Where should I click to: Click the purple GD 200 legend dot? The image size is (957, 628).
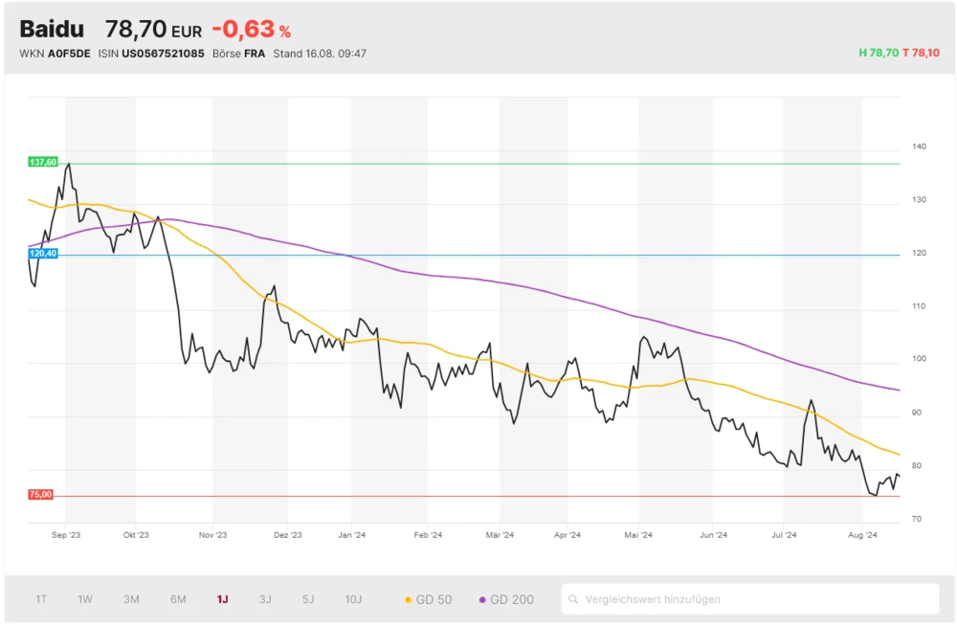click(484, 598)
